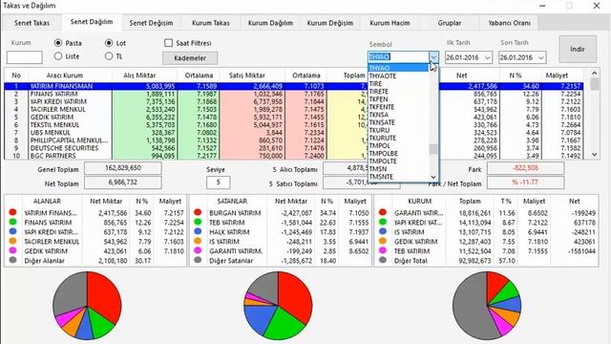The width and height of the screenshot is (611, 344).
Task: Open the Kurum Takas tab
Action: click(x=210, y=23)
